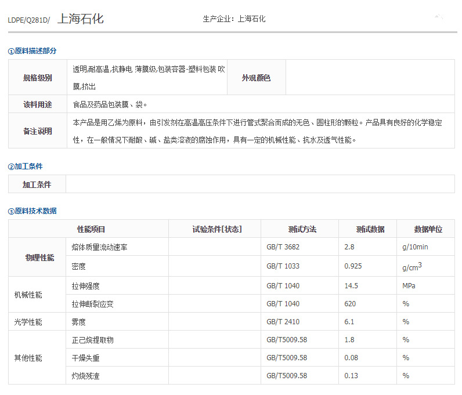
Task: Click the GB/T 2410 test method
Action: click(283, 322)
